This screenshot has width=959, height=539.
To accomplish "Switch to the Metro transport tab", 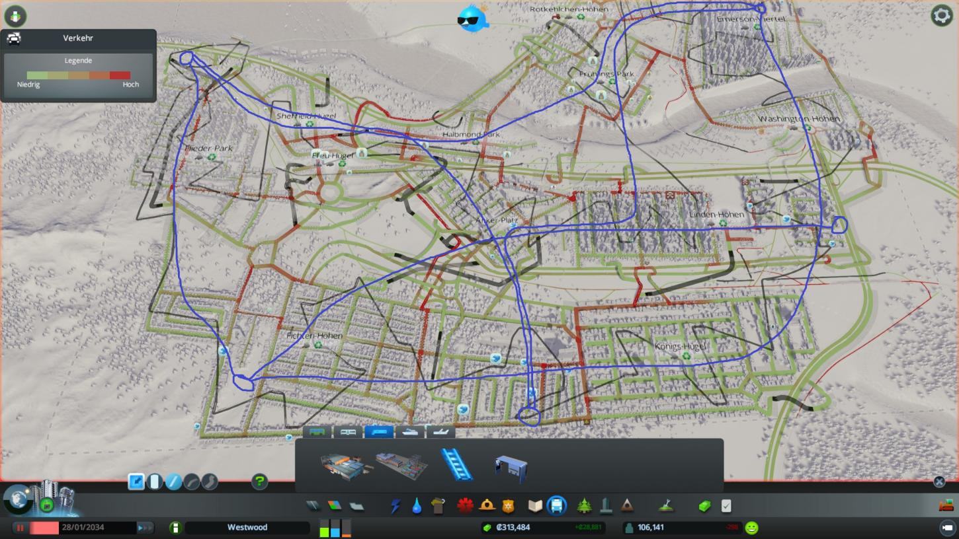I will click(348, 432).
